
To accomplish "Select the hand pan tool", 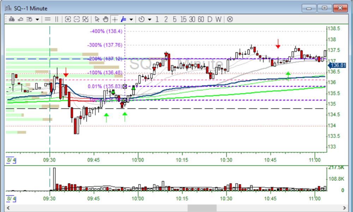I will (x=106, y=19).
